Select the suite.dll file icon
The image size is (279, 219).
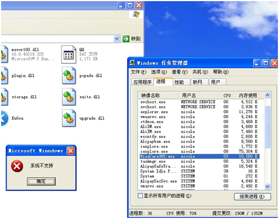(69, 97)
